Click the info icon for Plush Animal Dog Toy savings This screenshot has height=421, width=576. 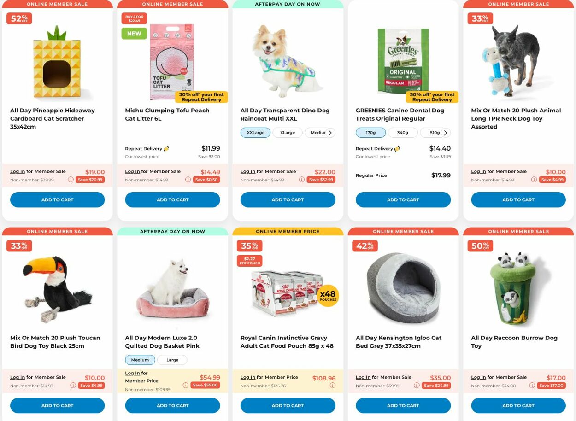(x=534, y=179)
